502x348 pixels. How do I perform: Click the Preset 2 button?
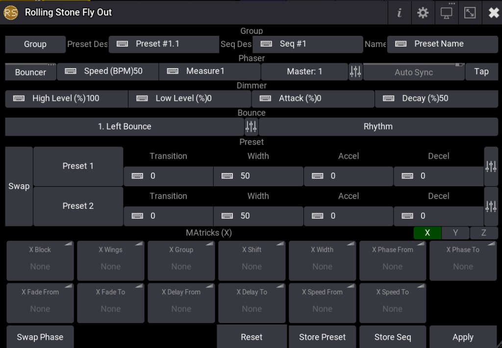[x=78, y=206]
